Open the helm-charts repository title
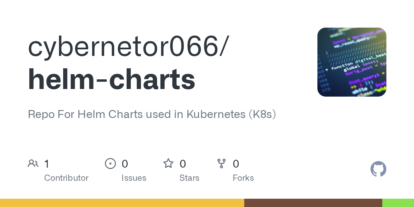The width and height of the screenshot is (414, 207). tap(111, 79)
